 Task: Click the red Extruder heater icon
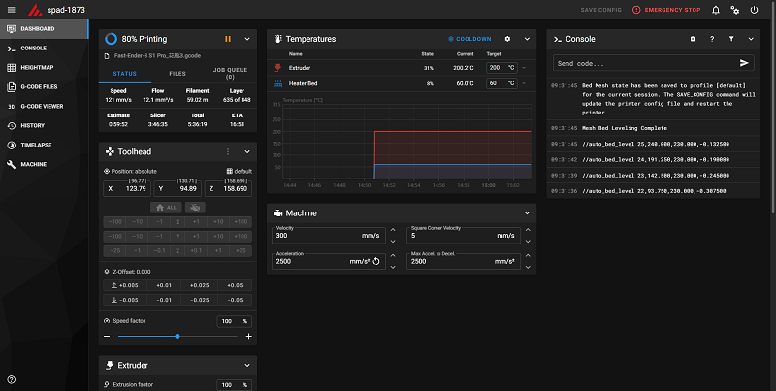point(277,68)
